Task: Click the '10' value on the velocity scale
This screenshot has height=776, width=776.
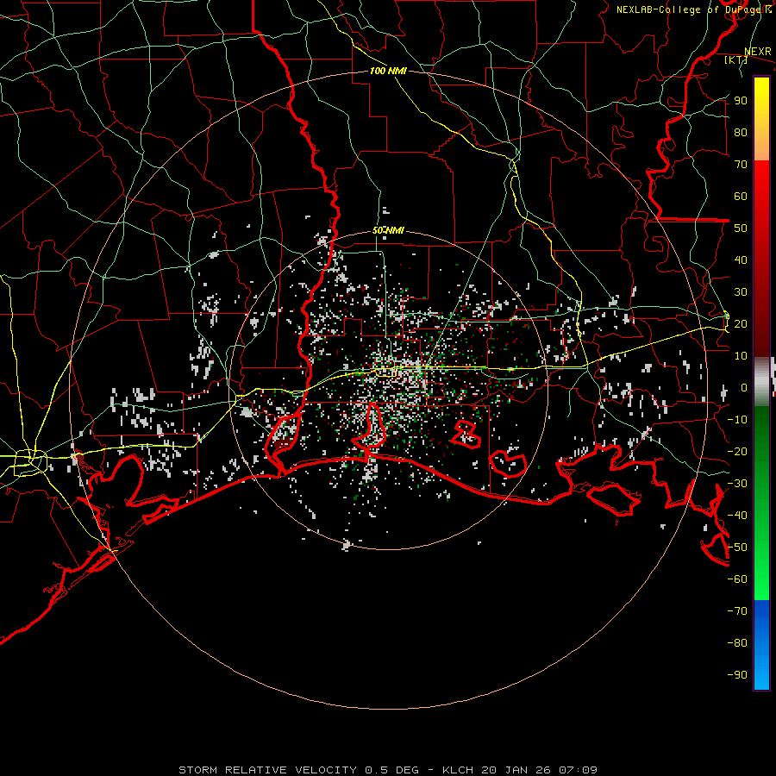Action: pos(741,356)
